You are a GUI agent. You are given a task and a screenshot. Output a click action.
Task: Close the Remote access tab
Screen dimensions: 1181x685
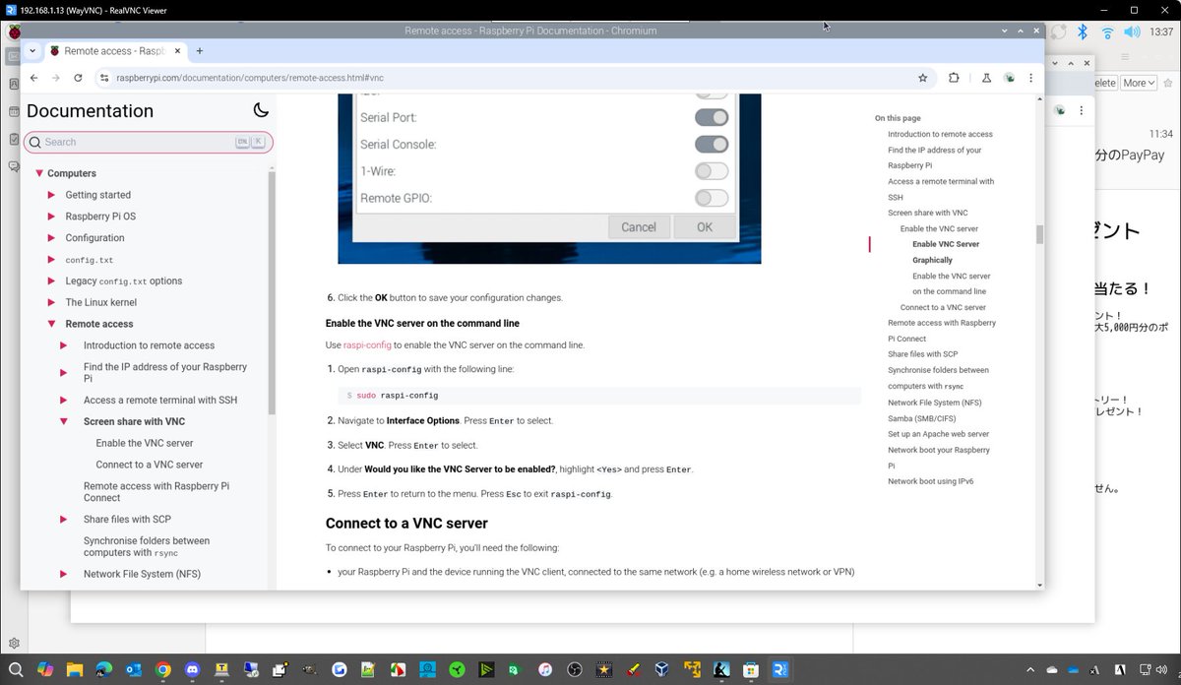(x=175, y=50)
